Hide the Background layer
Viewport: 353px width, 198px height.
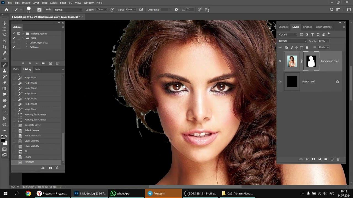point(280,82)
